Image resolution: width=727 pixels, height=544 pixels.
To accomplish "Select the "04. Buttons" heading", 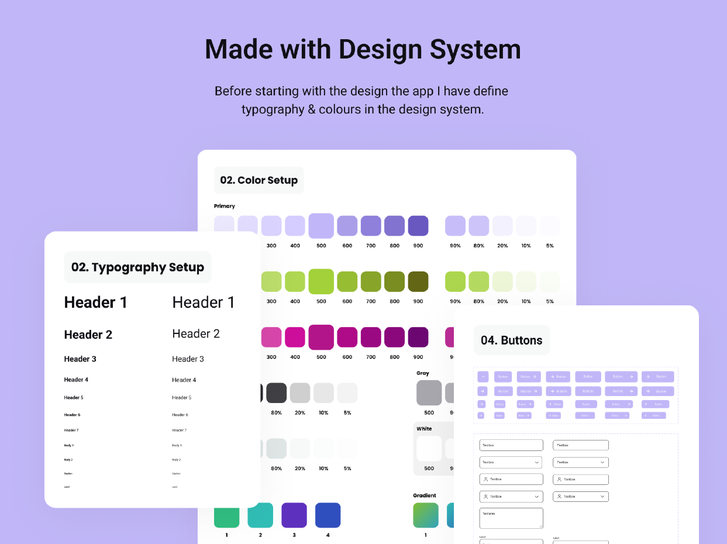I will click(511, 340).
